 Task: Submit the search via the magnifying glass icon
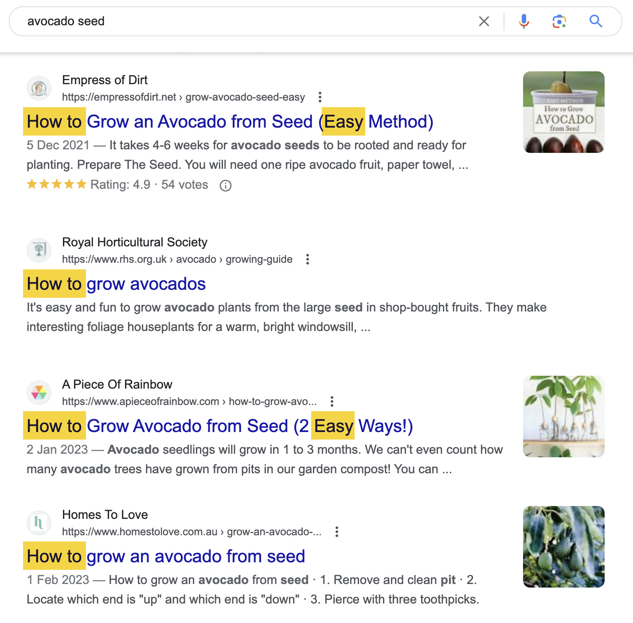click(595, 21)
